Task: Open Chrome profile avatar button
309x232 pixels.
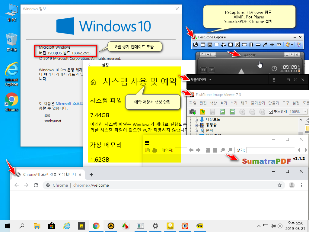Action: click(x=292, y=185)
